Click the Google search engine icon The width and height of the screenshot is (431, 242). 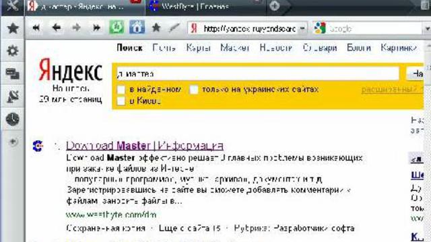pos(320,28)
